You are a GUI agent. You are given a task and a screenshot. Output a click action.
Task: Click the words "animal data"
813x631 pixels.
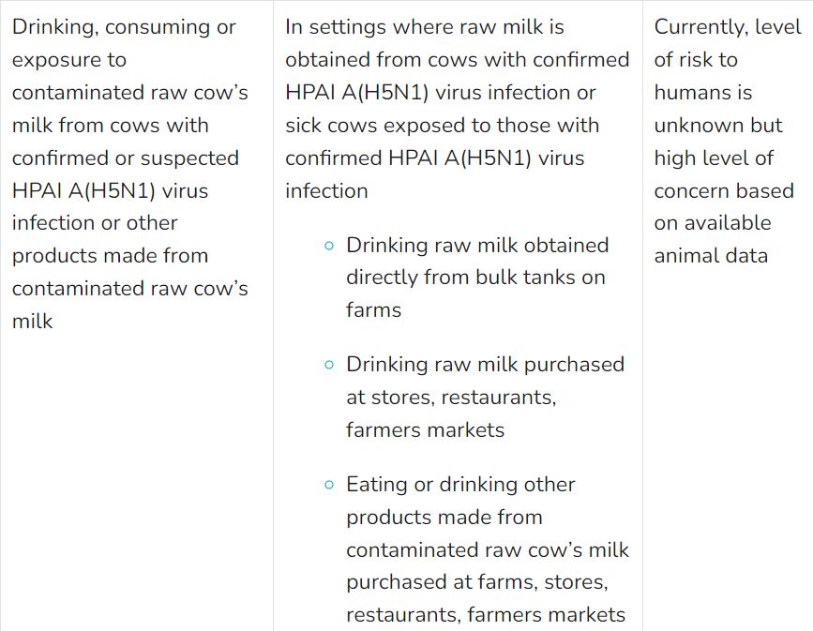(x=711, y=256)
